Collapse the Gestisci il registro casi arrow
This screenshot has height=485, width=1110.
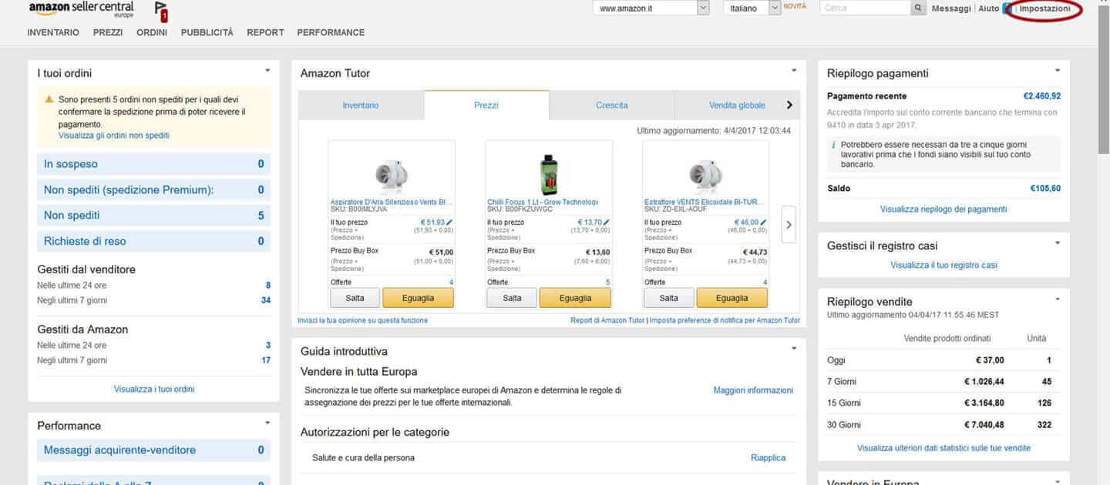click(1058, 242)
